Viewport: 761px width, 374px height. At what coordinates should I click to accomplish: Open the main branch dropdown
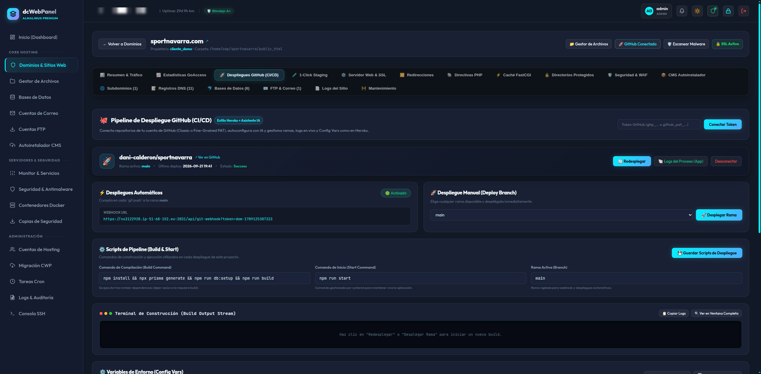click(561, 215)
